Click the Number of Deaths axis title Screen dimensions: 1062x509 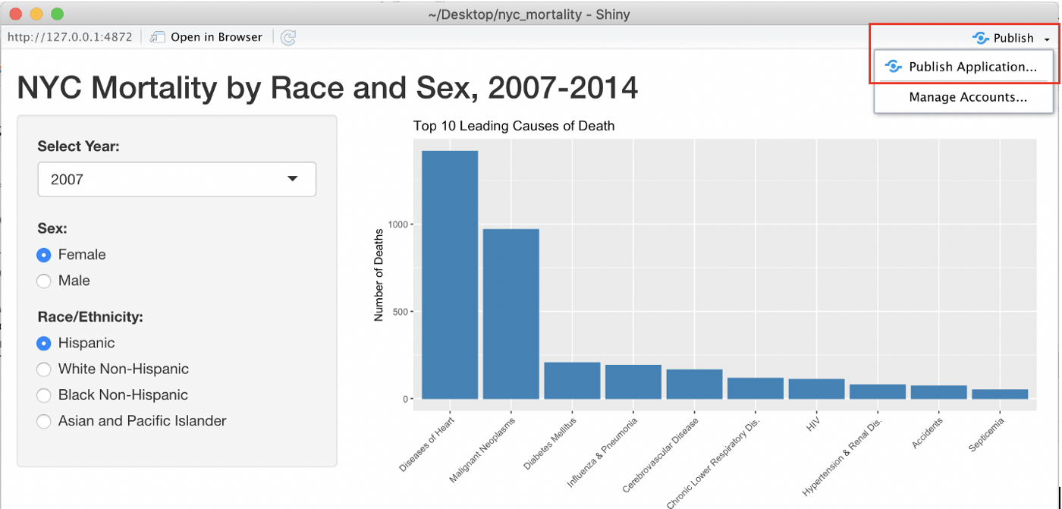pos(379,275)
